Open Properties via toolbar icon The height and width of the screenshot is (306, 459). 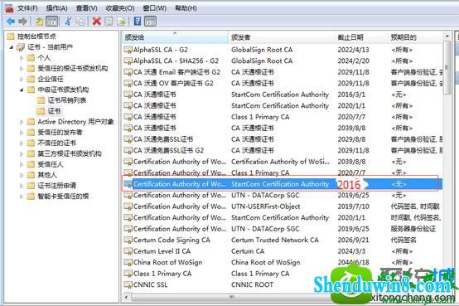click(109, 21)
